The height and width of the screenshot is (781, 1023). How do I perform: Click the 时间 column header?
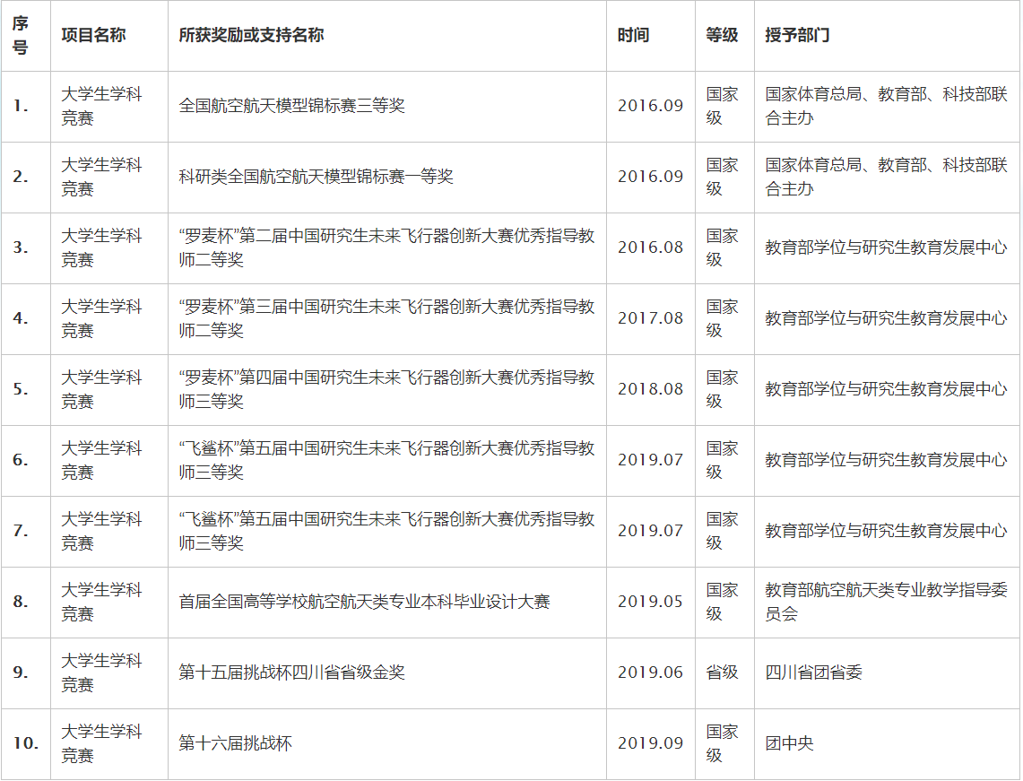click(x=650, y=36)
